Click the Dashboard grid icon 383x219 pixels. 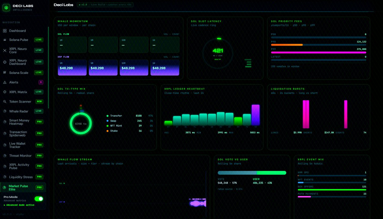(5, 31)
